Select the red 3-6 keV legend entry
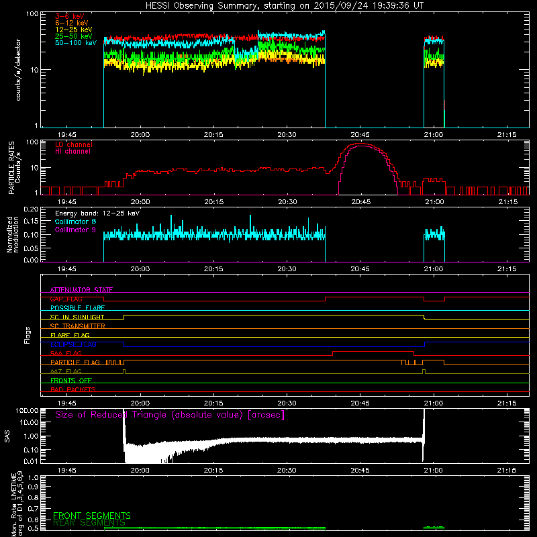The image size is (537, 537). [x=69, y=16]
